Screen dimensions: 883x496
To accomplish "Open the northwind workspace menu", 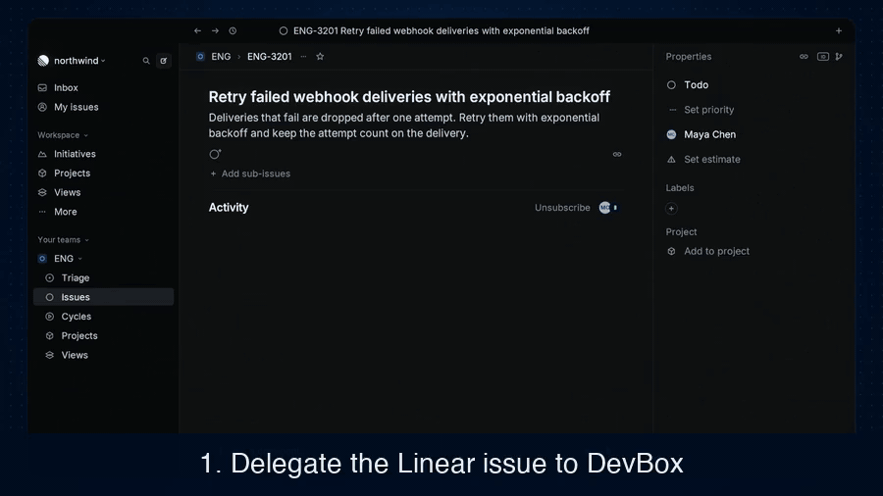I will (72, 61).
